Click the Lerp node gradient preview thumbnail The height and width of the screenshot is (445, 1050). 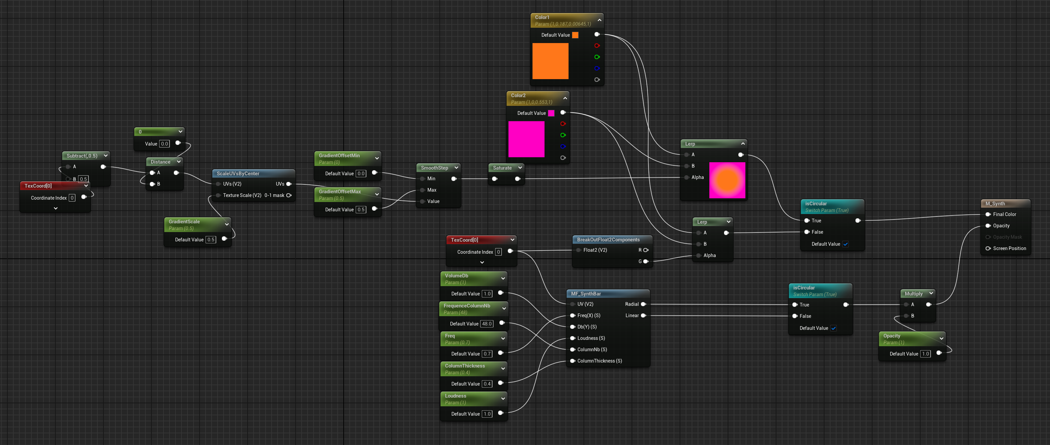[727, 180]
